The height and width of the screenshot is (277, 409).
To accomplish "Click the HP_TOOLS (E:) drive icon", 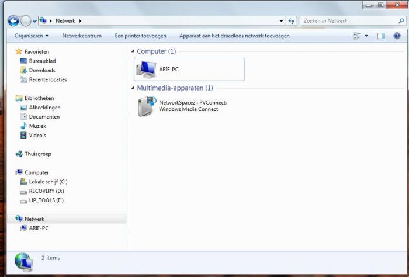I will pos(23,202).
